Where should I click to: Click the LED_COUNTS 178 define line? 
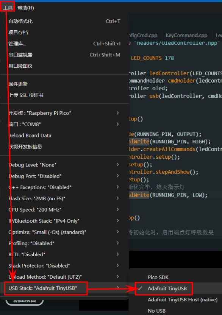[x=152, y=58]
